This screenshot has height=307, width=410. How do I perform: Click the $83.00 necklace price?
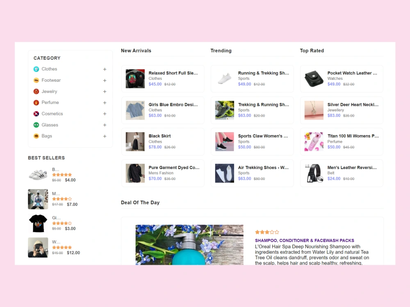(x=334, y=115)
